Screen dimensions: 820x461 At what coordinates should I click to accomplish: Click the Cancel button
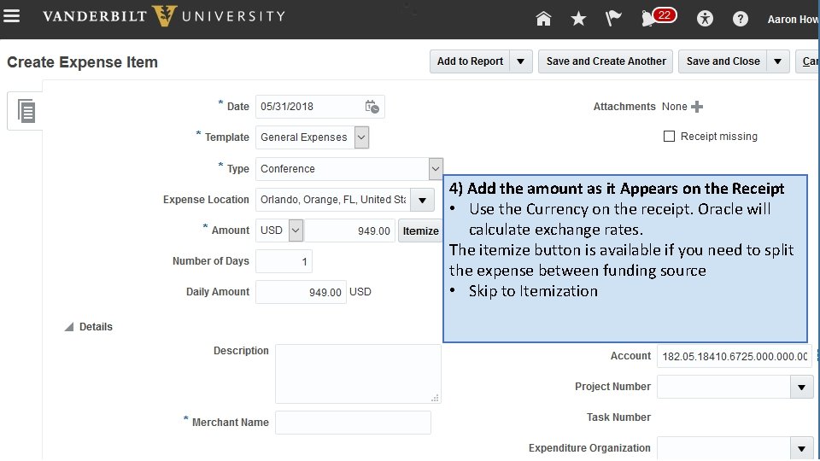[x=808, y=61]
